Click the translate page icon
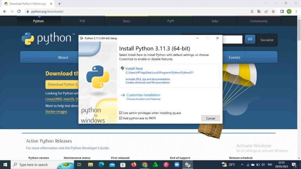Screen dimensions: 301x169 tap(259, 11)
